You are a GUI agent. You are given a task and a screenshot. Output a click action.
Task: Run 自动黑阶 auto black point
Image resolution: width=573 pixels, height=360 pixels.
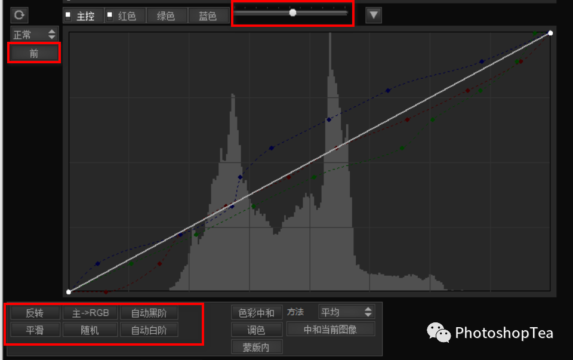[x=149, y=312]
